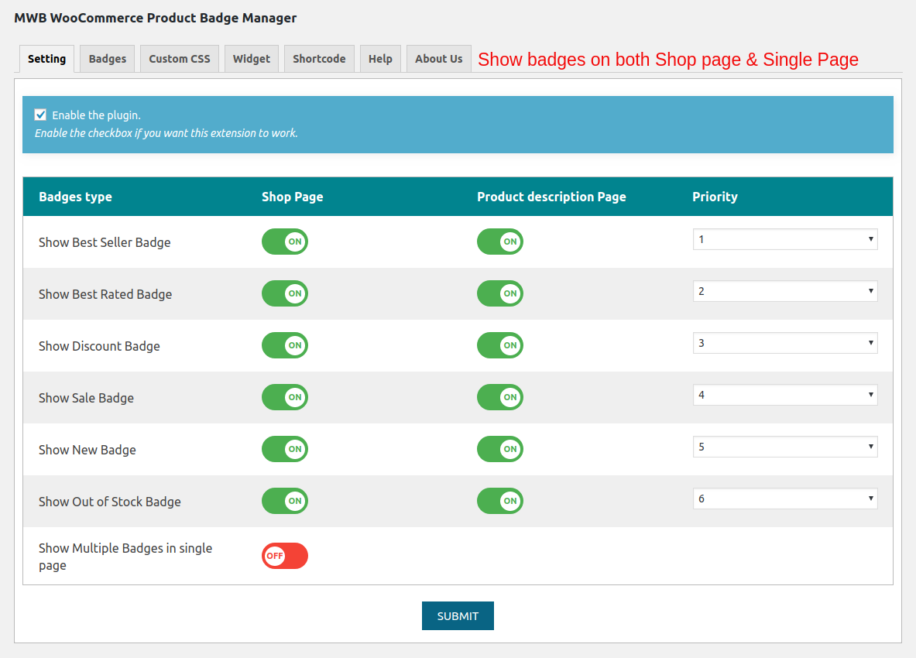Toggle Best Rated Badge Shop Page switch
This screenshot has height=658, width=916.
pyautogui.click(x=284, y=293)
